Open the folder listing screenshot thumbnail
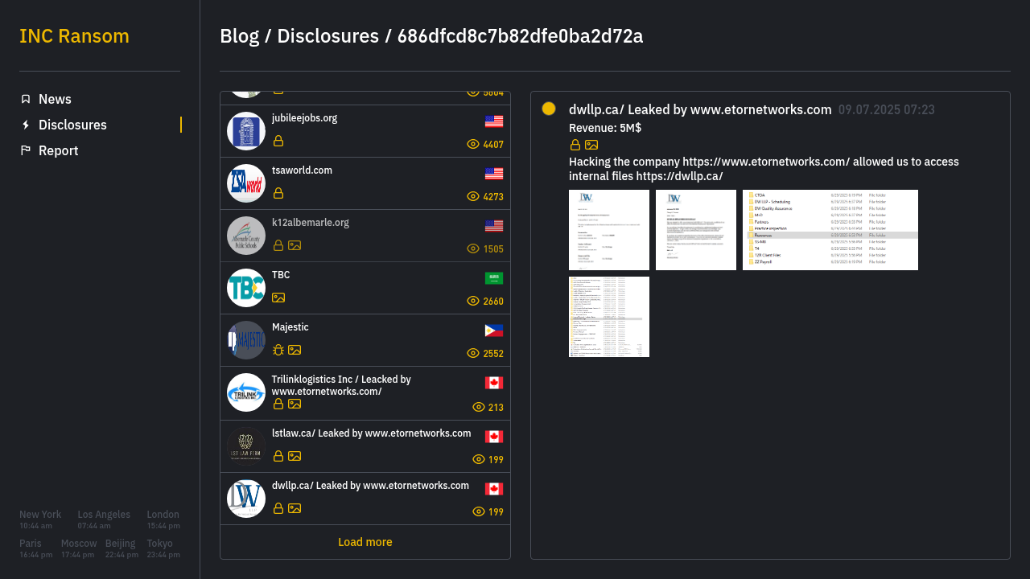The height and width of the screenshot is (579, 1030). click(830, 230)
